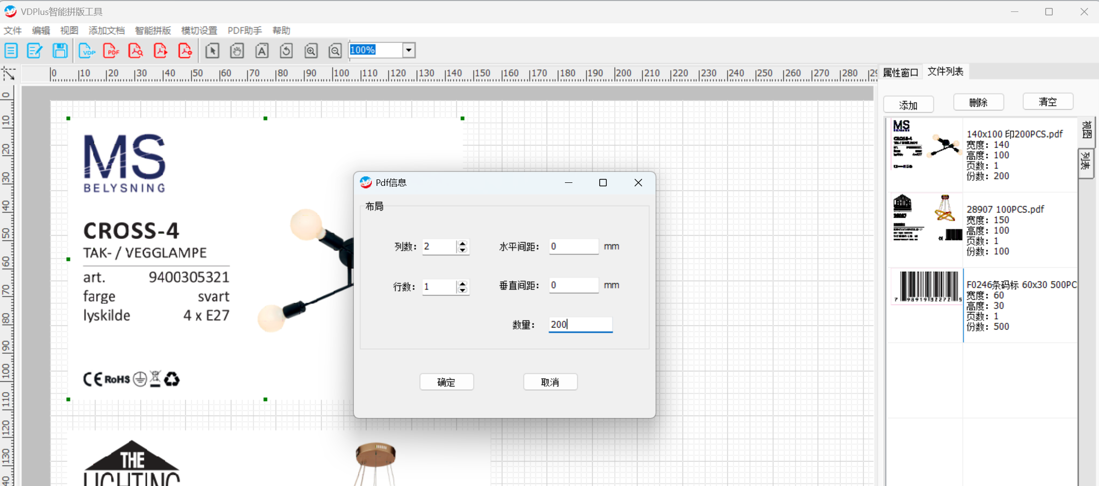
Task: Click the blue document list toolbar icon
Action: pyautogui.click(x=11, y=51)
